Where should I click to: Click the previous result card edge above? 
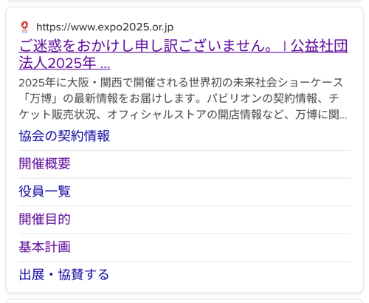[184, 1]
